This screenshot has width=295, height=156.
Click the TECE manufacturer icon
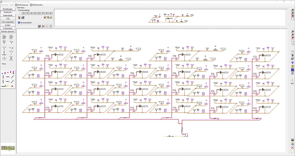(x=4, y=63)
